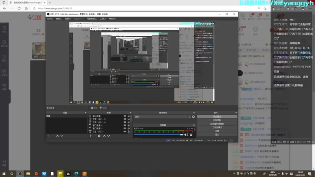The image size is (315, 177).
Task: Enable 工作室模式 studio mode
Action: 217,127
